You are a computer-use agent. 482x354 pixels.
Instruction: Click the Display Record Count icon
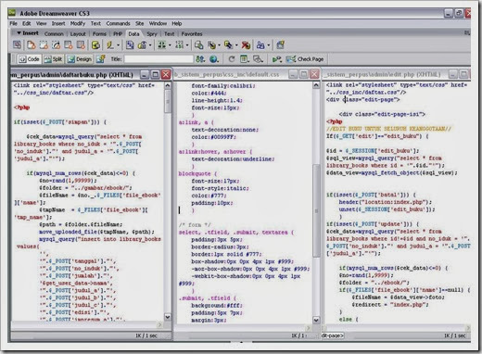180,45
